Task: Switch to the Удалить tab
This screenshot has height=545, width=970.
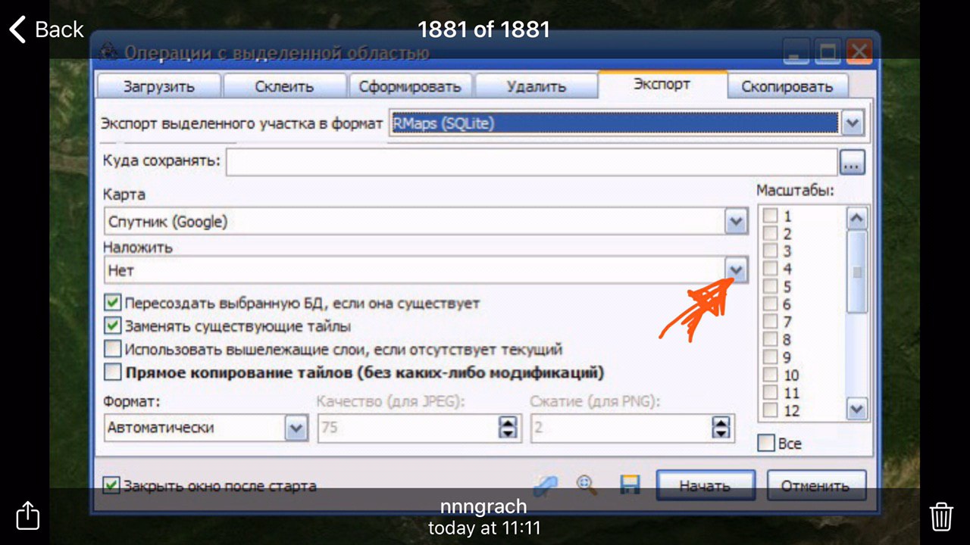Action: click(536, 86)
